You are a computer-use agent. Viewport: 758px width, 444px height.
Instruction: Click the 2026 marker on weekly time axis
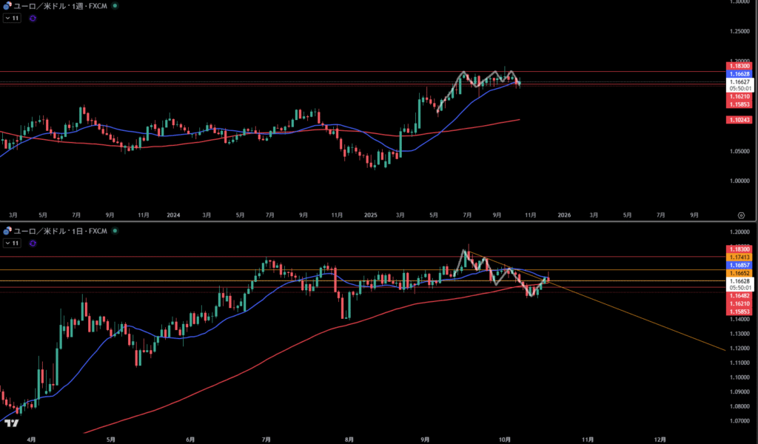(x=564, y=215)
